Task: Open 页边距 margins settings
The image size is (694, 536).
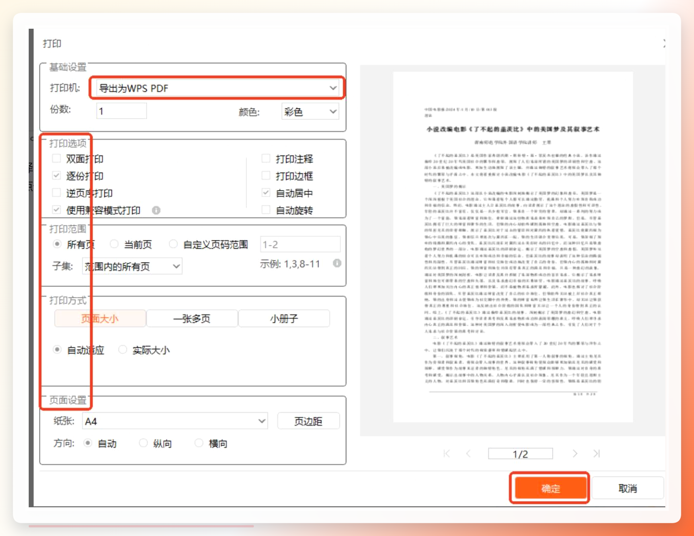Action: click(309, 421)
